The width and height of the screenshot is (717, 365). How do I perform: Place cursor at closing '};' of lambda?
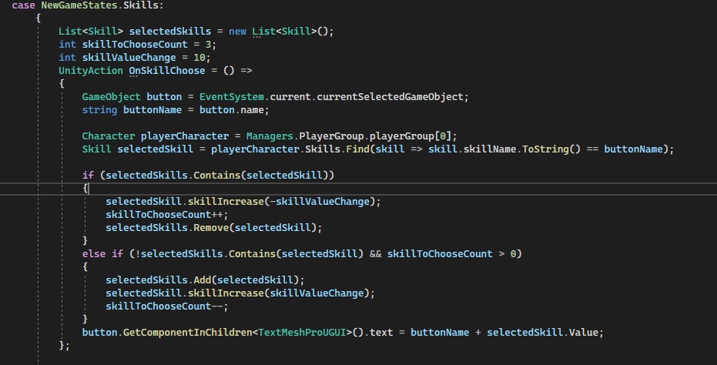pyautogui.click(x=65, y=346)
